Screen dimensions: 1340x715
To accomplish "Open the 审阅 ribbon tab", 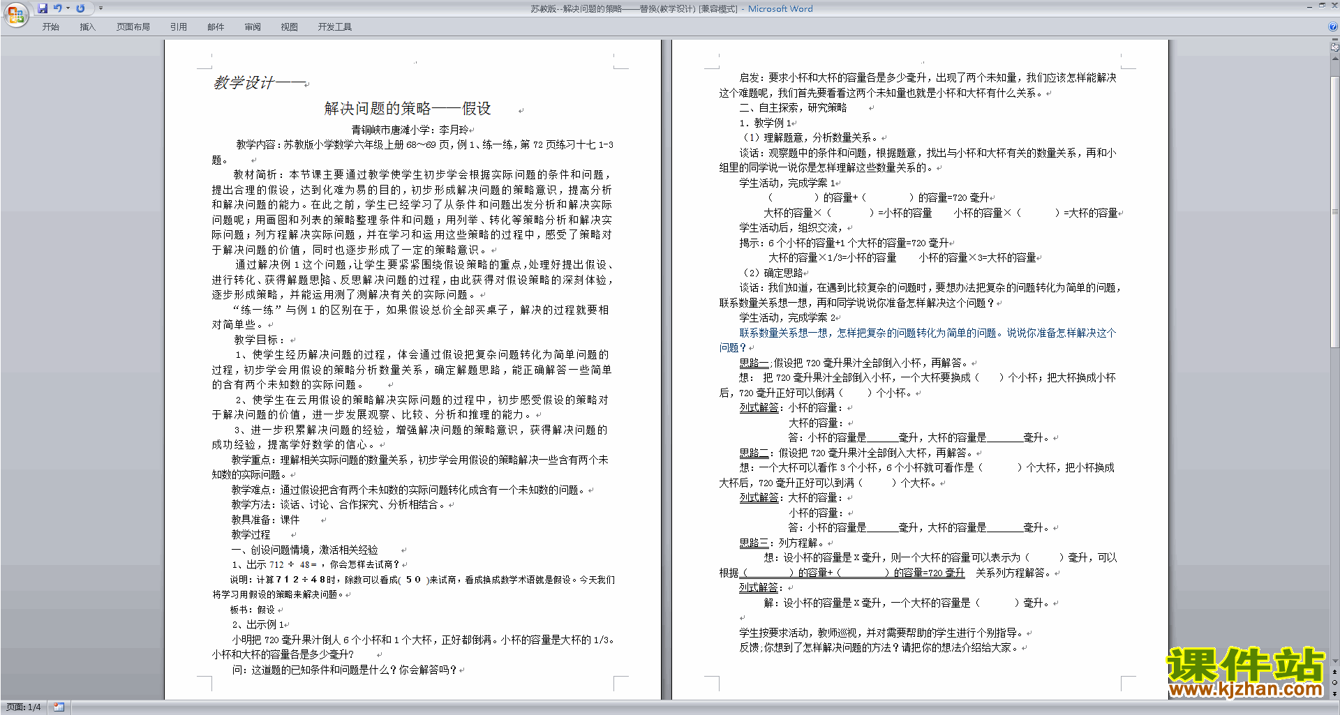I will click(x=253, y=27).
